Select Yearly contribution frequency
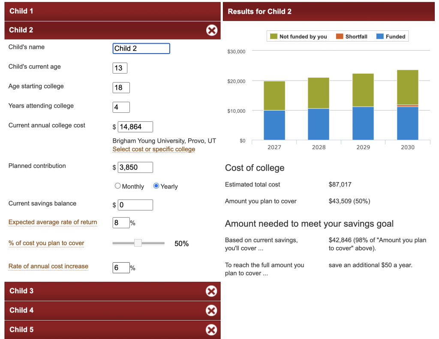The height and width of the screenshot is (339, 439). 156,186
